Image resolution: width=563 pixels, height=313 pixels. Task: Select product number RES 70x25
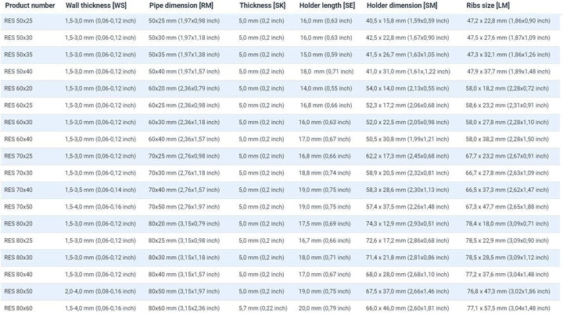coord(18,156)
